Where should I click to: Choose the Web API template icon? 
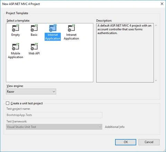[34, 47]
